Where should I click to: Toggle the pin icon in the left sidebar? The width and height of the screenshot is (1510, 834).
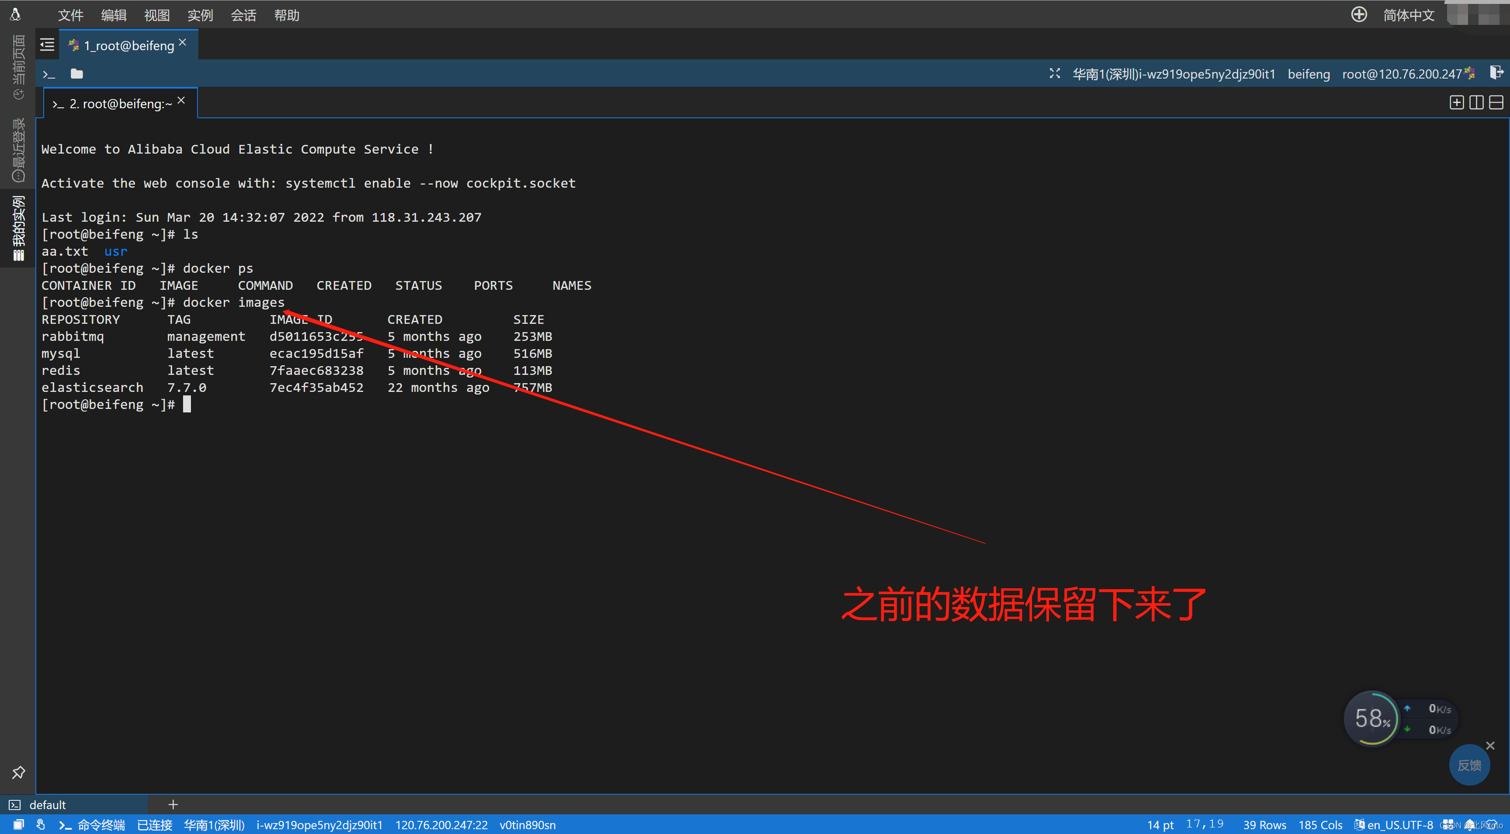(18, 772)
